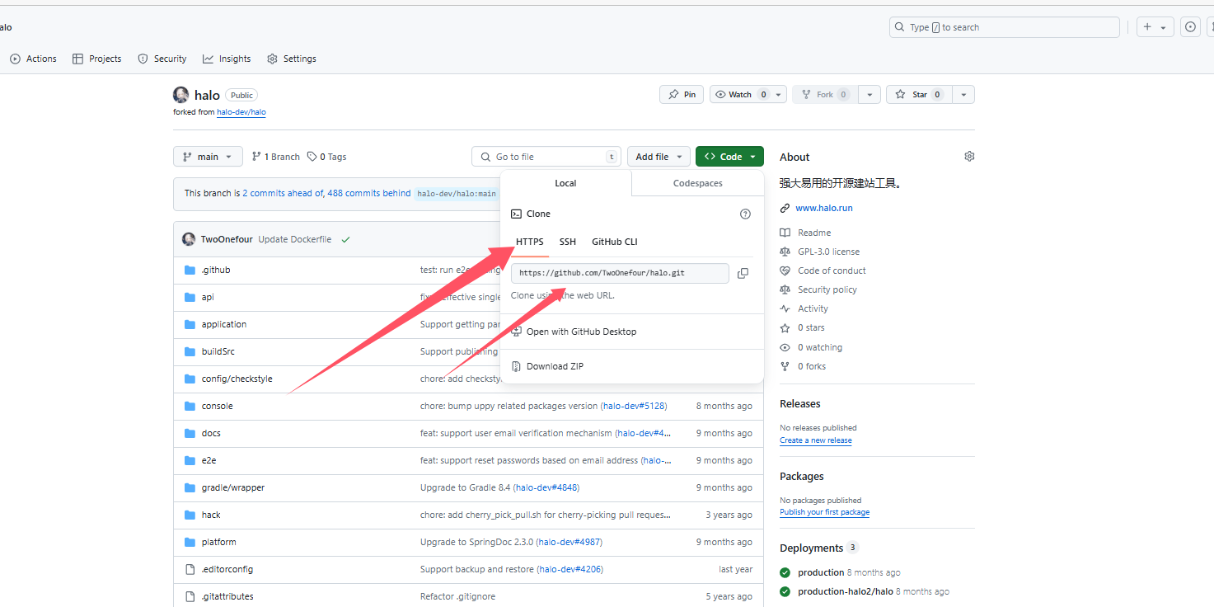This screenshot has height=607, width=1214.
Task: Click the .editorconfig file icon
Action: click(x=190, y=569)
